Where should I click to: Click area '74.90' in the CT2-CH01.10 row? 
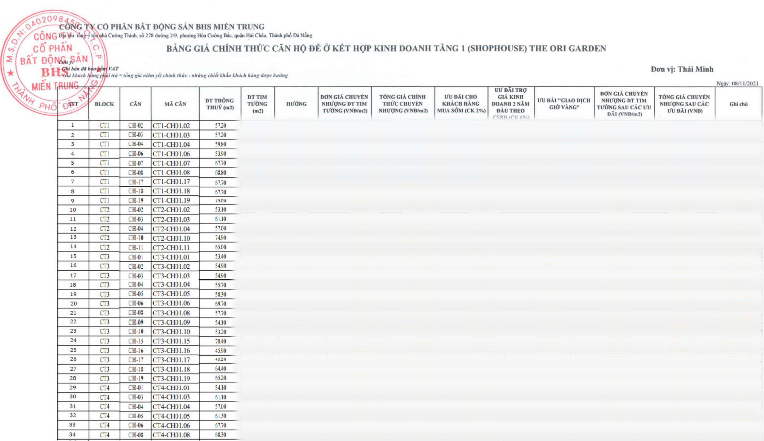[x=221, y=238]
